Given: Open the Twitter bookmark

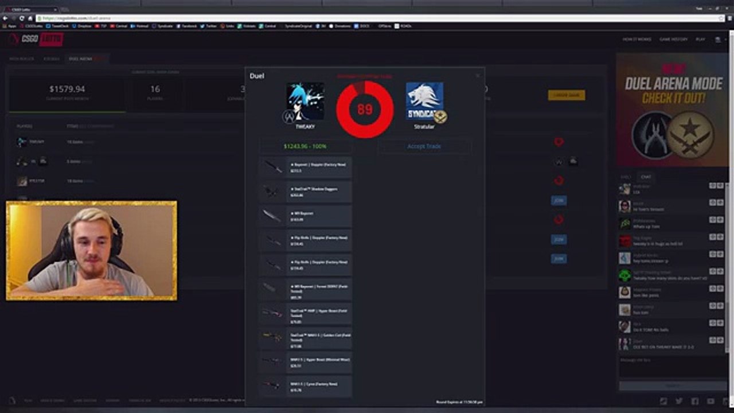Looking at the screenshot, I should coord(209,26).
